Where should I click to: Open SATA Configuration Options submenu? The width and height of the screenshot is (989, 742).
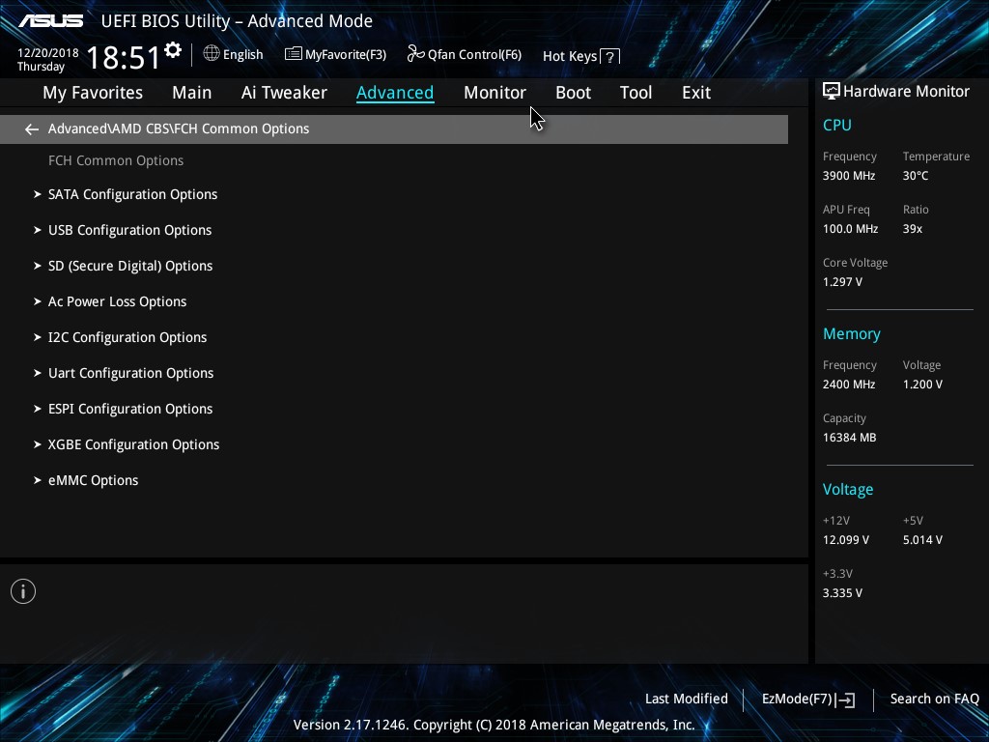click(133, 194)
